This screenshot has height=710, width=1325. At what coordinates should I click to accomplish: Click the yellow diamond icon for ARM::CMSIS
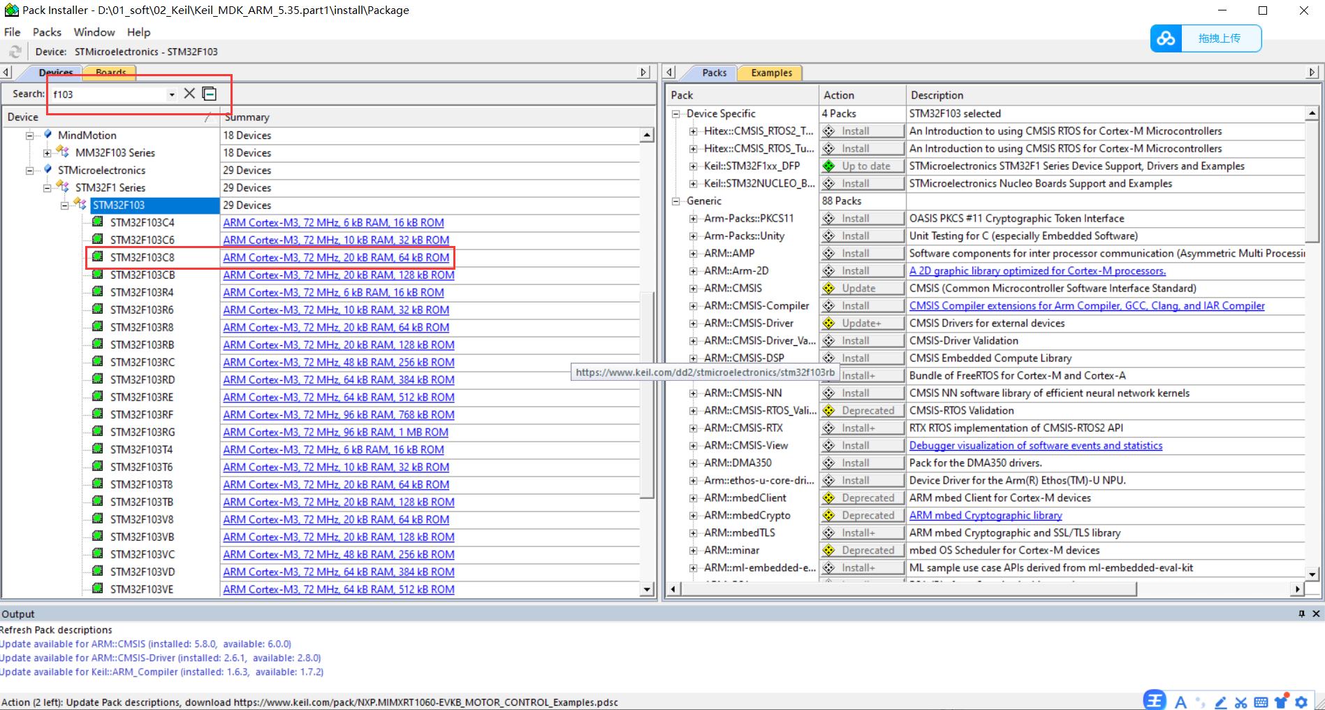pyautogui.click(x=829, y=289)
